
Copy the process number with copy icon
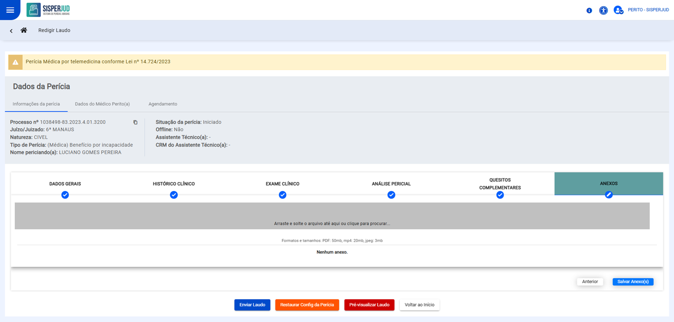[x=135, y=122]
